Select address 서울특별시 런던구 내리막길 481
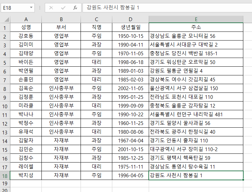252x192 pixels. (x=196, y=114)
